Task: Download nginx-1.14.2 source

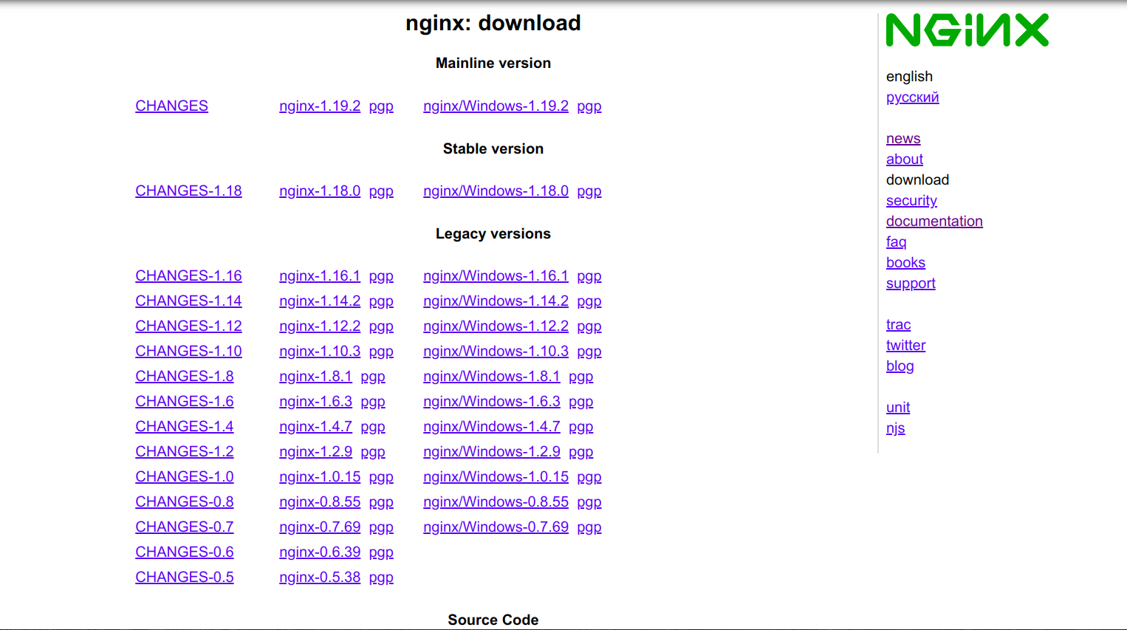Action: [x=320, y=301]
